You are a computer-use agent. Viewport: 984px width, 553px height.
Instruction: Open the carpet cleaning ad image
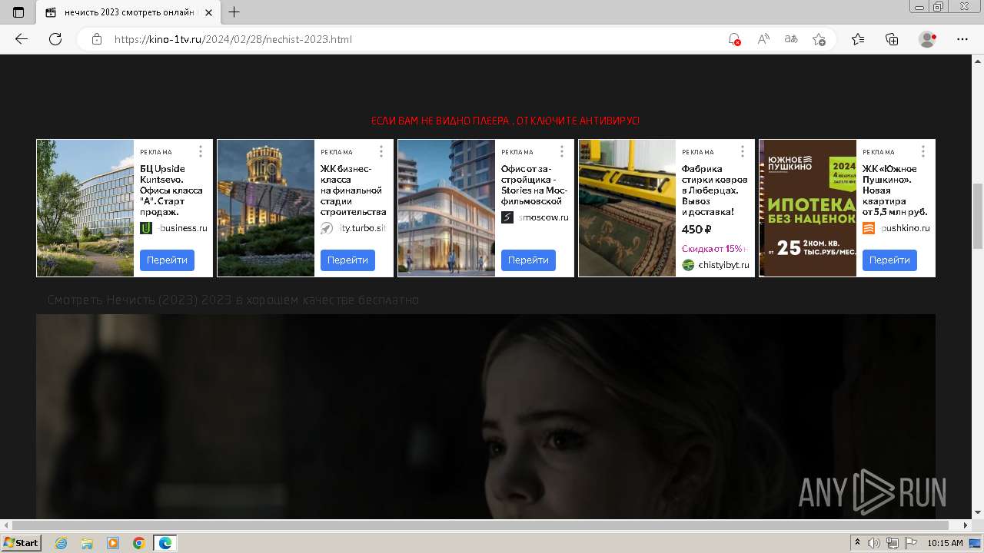click(627, 208)
